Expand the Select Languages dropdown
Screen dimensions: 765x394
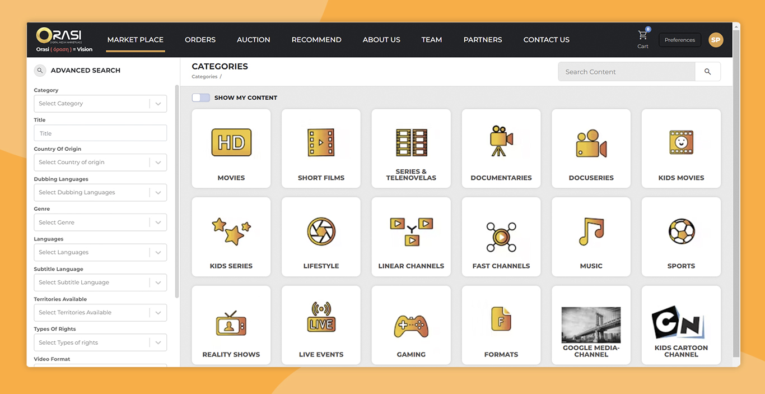pos(100,252)
